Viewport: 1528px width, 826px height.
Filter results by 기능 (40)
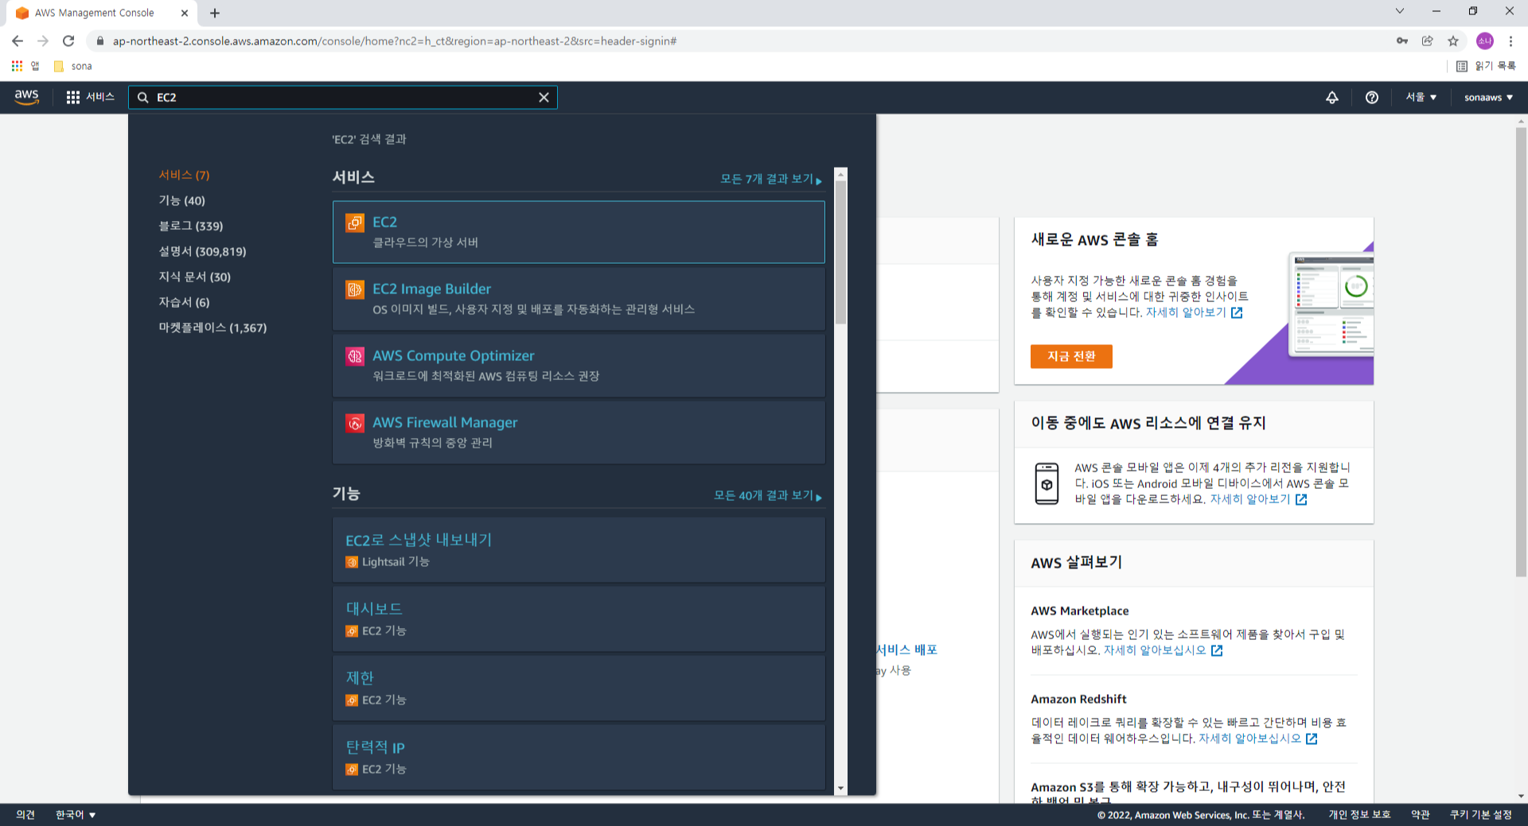coord(181,200)
